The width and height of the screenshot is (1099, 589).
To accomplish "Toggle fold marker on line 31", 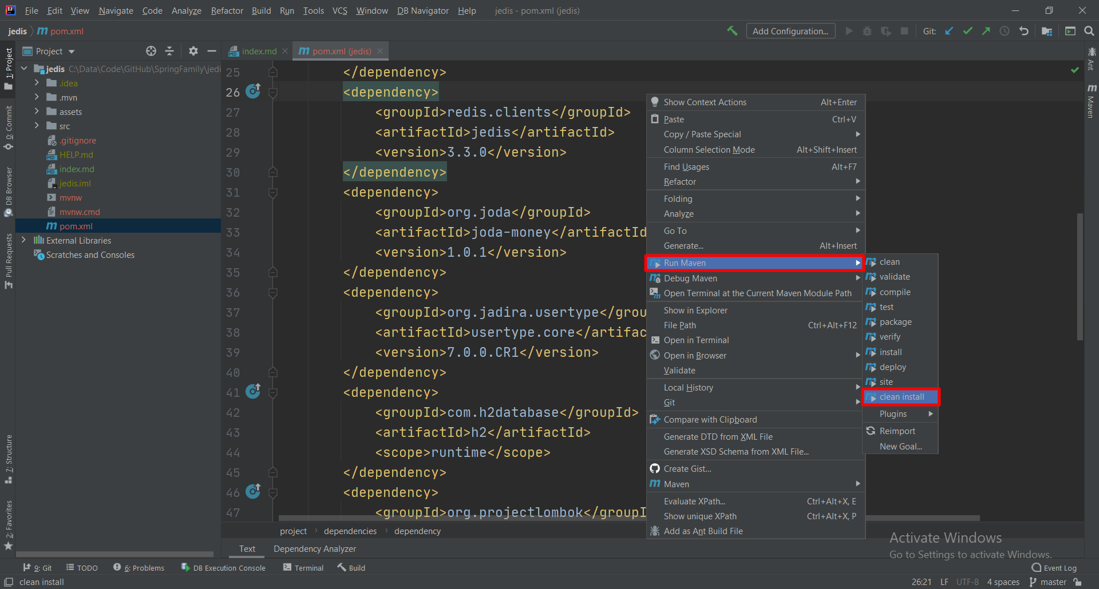I will pyautogui.click(x=273, y=192).
